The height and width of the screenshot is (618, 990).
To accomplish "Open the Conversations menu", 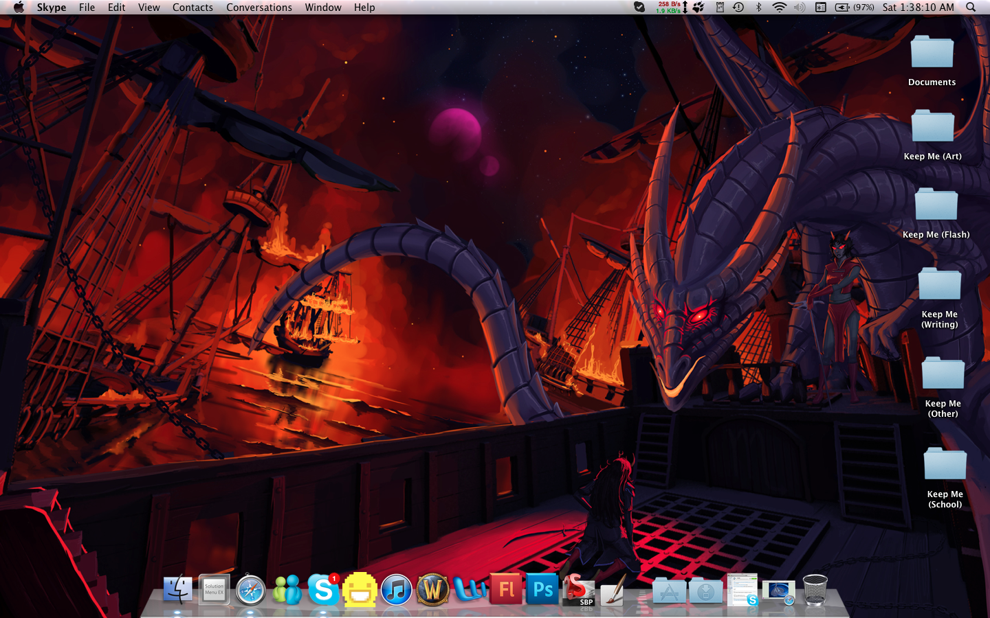I will tap(259, 8).
